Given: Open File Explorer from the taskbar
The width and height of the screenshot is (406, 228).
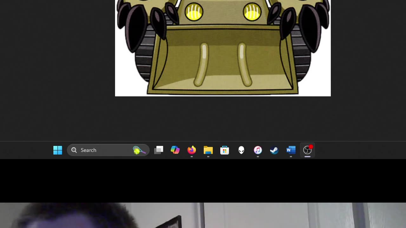Looking at the screenshot, I should click(x=208, y=150).
